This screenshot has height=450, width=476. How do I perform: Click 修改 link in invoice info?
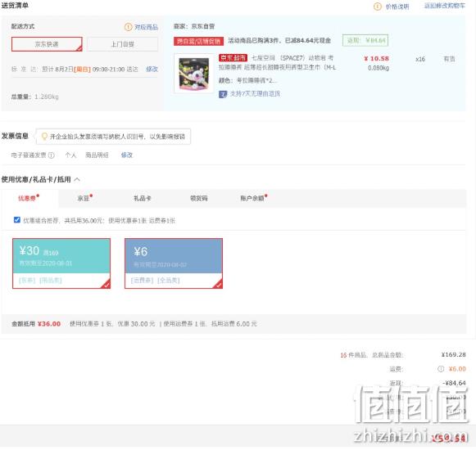tap(127, 155)
